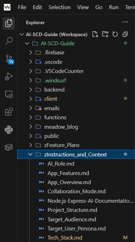Open the Run menu

[x=114, y=7]
